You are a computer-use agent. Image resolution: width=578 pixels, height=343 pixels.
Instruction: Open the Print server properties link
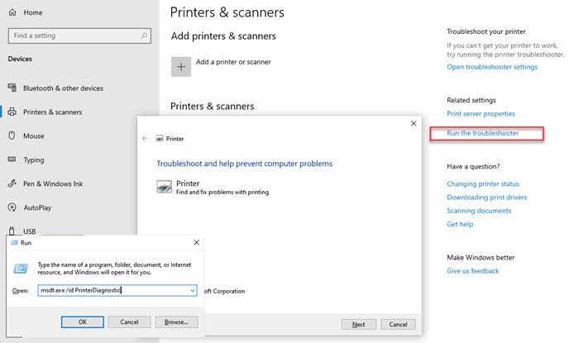(480, 113)
